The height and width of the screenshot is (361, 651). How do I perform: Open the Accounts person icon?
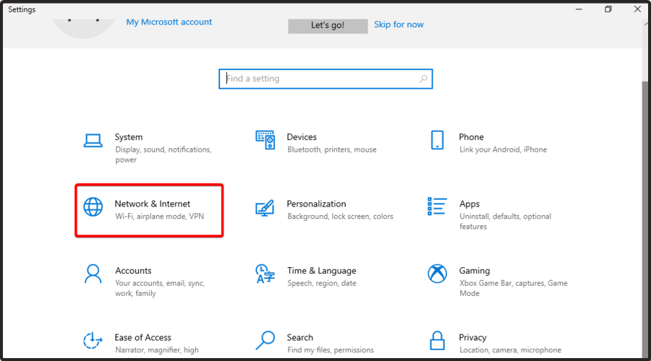93,274
